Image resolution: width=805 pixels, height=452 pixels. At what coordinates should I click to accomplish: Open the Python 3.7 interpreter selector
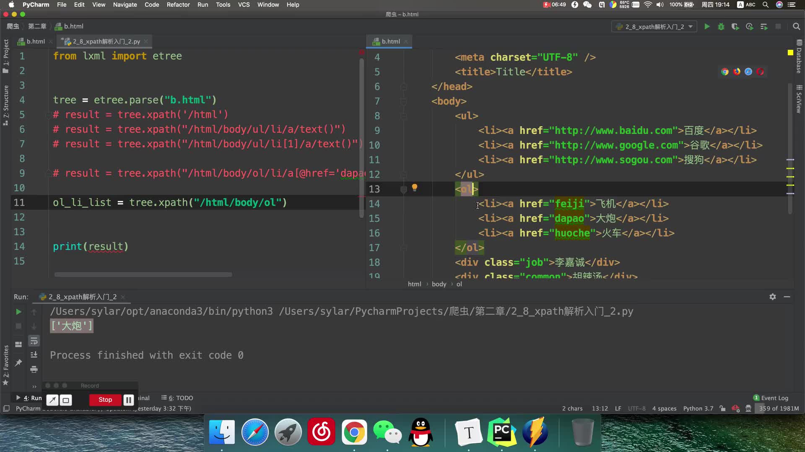[698, 408]
